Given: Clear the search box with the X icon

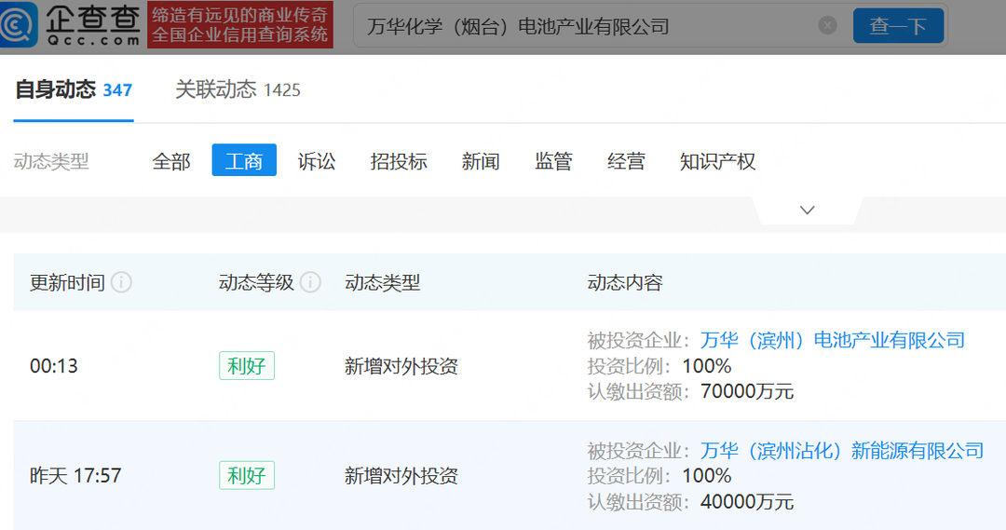Looking at the screenshot, I should click(x=828, y=26).
